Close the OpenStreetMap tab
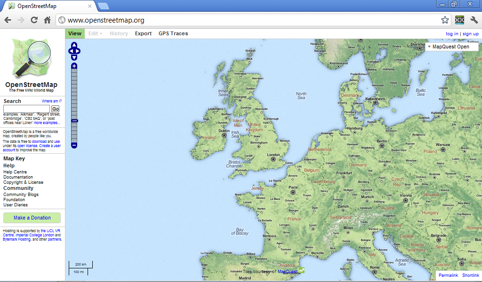This screenshot has width=482, height=282. [x=90, y=6]
